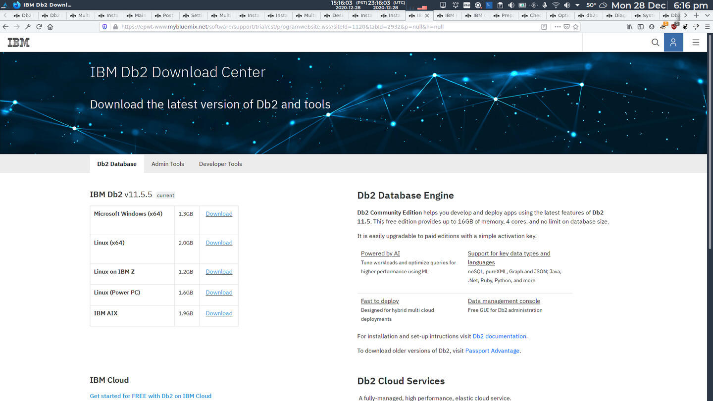Screen dimensions: 713x401
Task: Switch to the 'db2p' browser tab
Action: (588, 15)
